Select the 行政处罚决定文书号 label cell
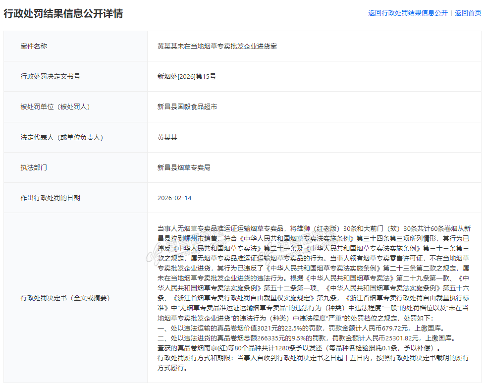This screenshot has width=485, height=386. click(50, 76)
